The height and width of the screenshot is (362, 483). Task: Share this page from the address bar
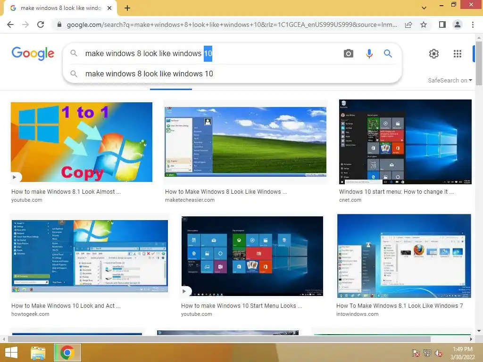tap(408, 25)
